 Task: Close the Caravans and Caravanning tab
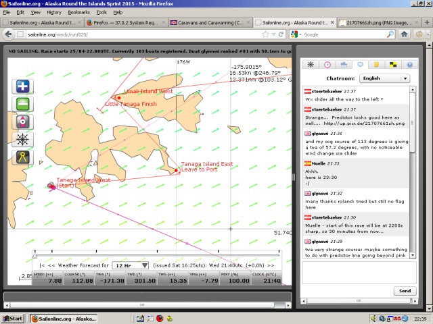point(248,22)
